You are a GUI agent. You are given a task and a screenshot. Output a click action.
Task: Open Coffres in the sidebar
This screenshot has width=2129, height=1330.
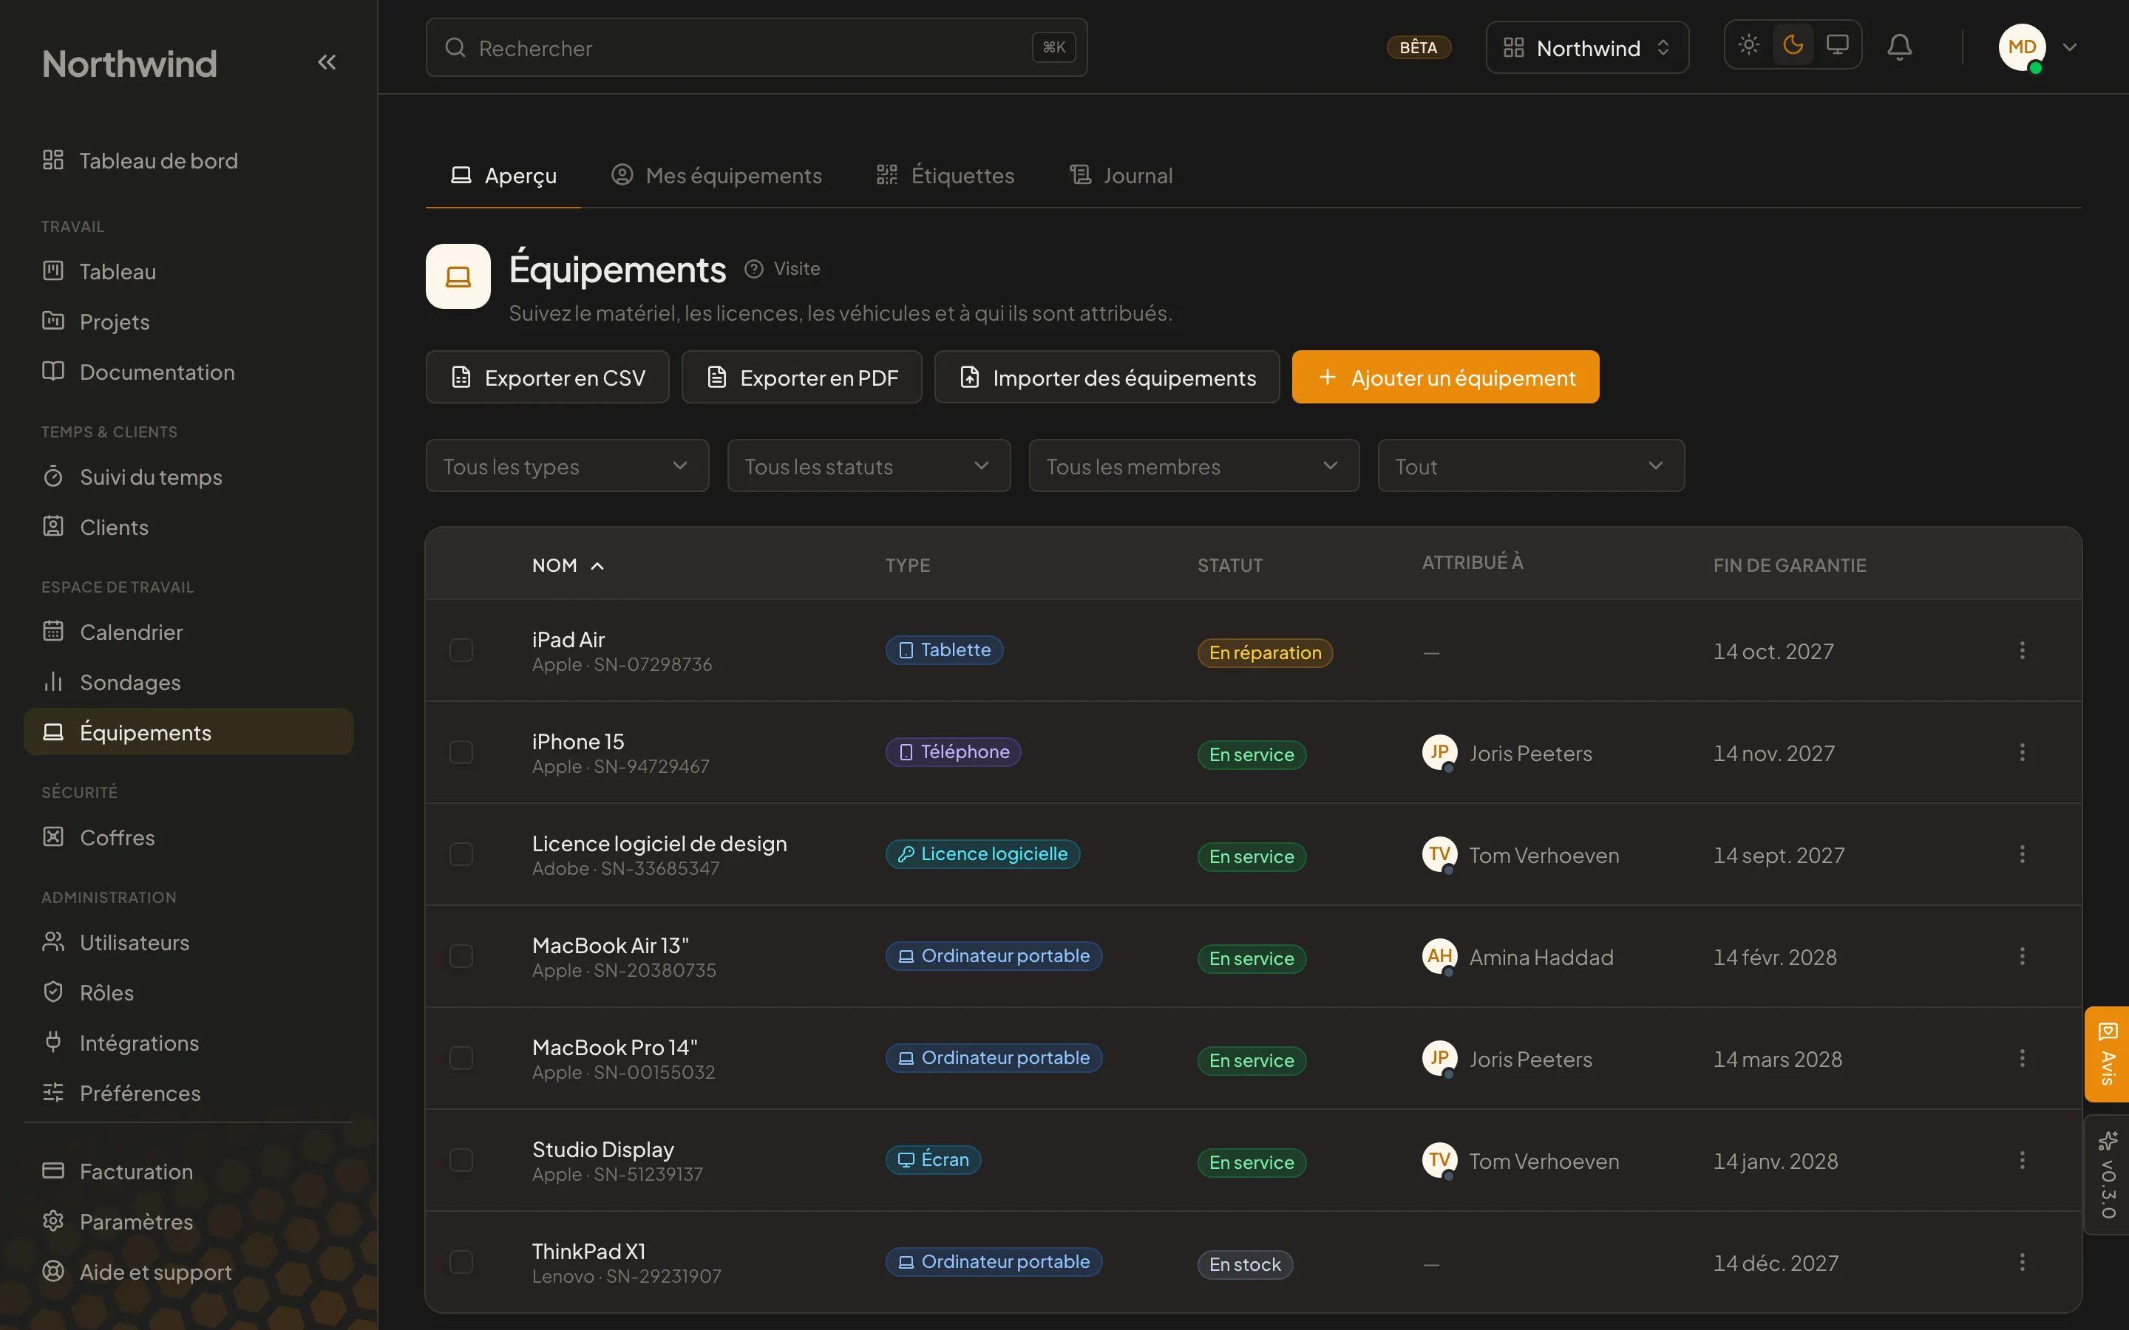tap(189, 837)
